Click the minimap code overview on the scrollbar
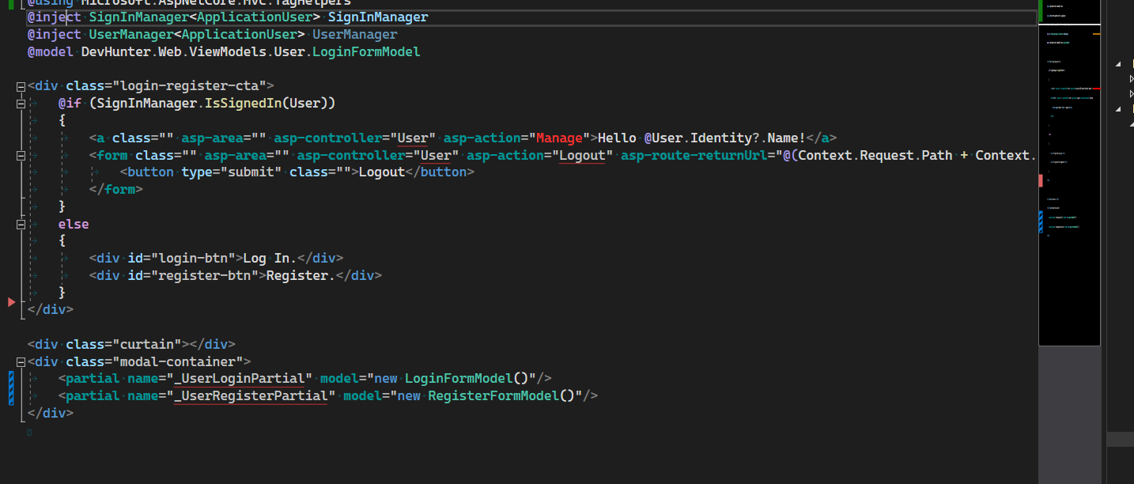The image size is (1134, 484). [x=1069, y=172]
